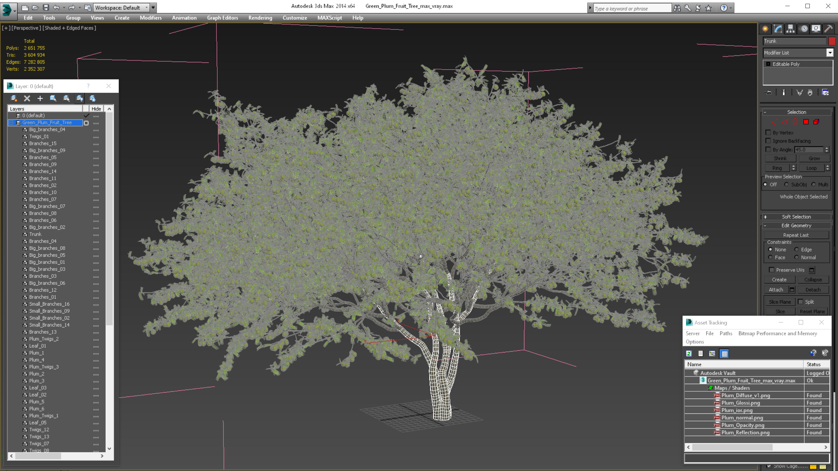Open Modifier List dropdown
838x471 pixels.
pyautogui.click(x=830, y=53)
